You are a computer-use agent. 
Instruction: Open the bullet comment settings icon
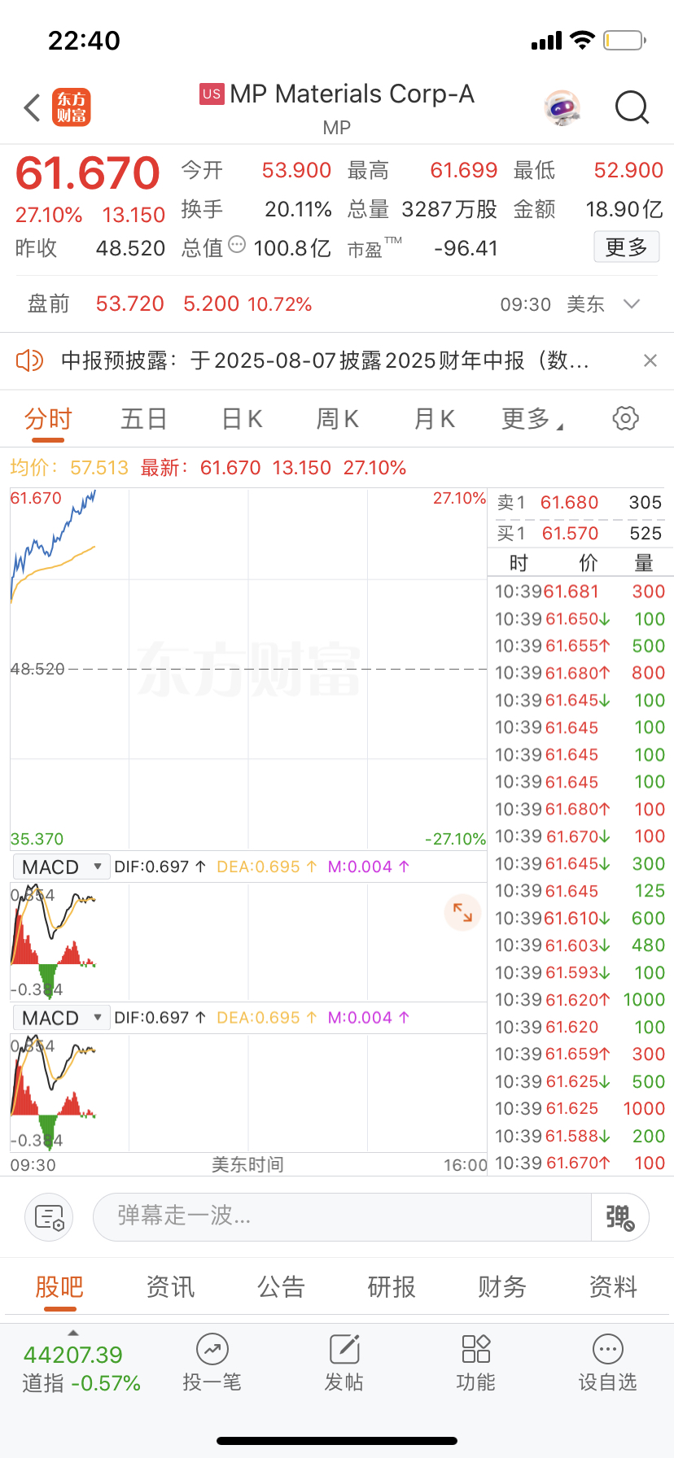click(x=49, y=1217)
